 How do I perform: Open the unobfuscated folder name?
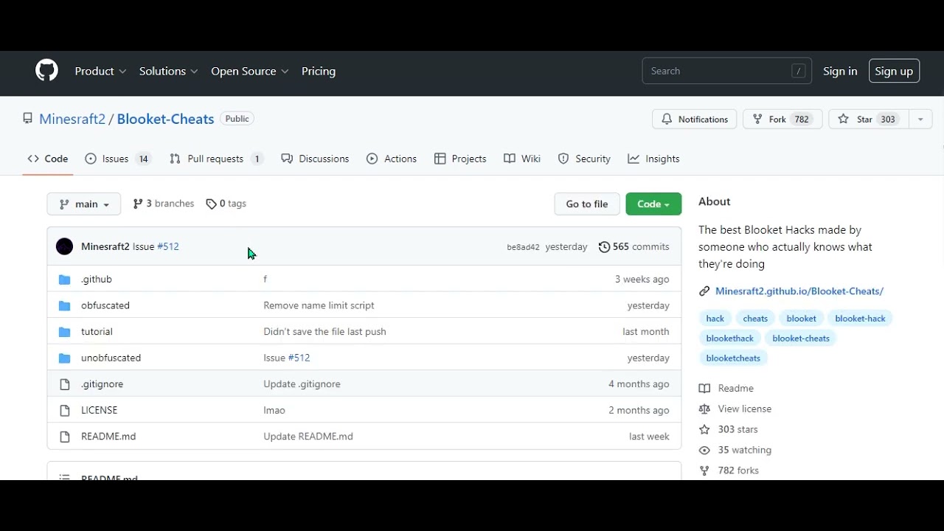coord(111,358)
